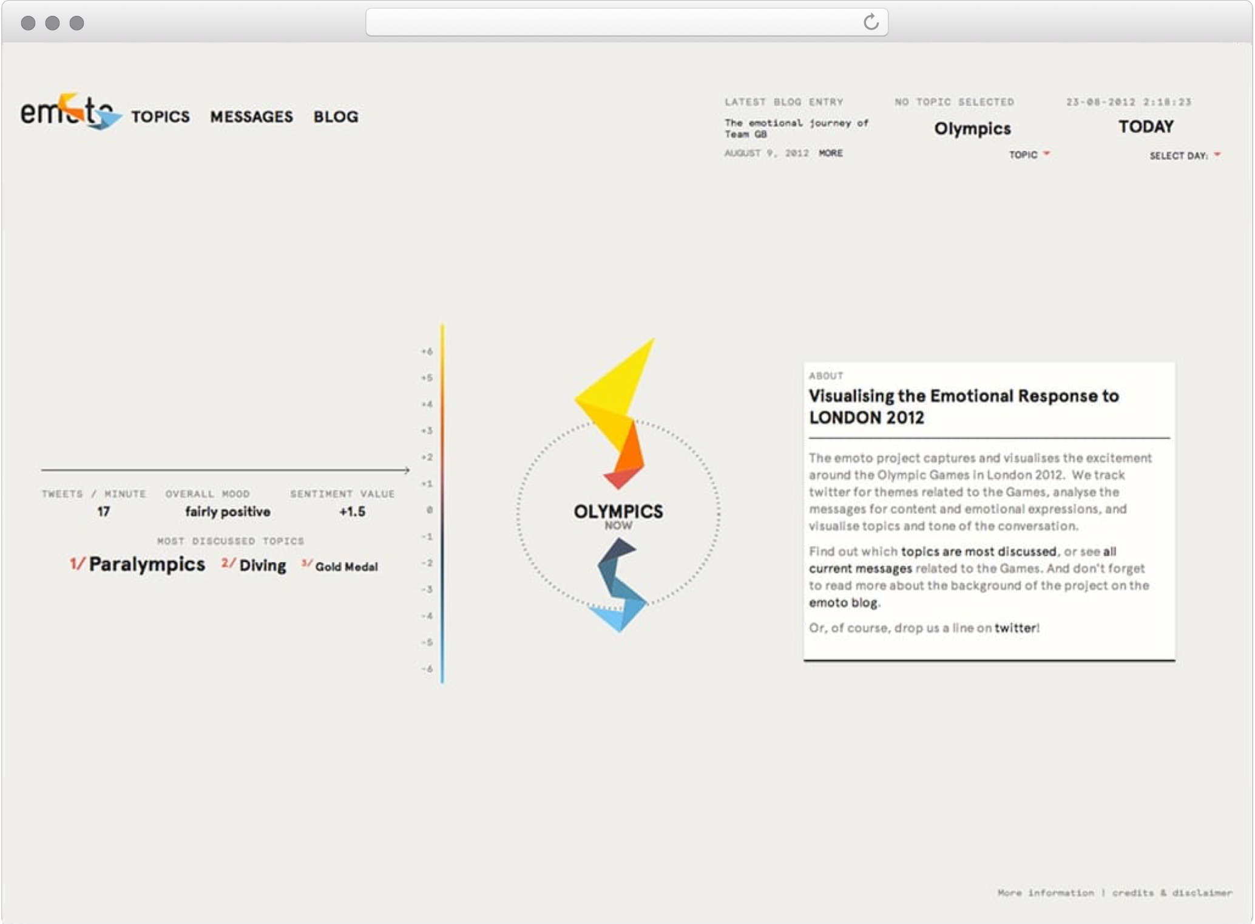1255x924 pixels.
Task: Click the About heading 'Visualising the Emotional Response'
Action: (964, 407)
